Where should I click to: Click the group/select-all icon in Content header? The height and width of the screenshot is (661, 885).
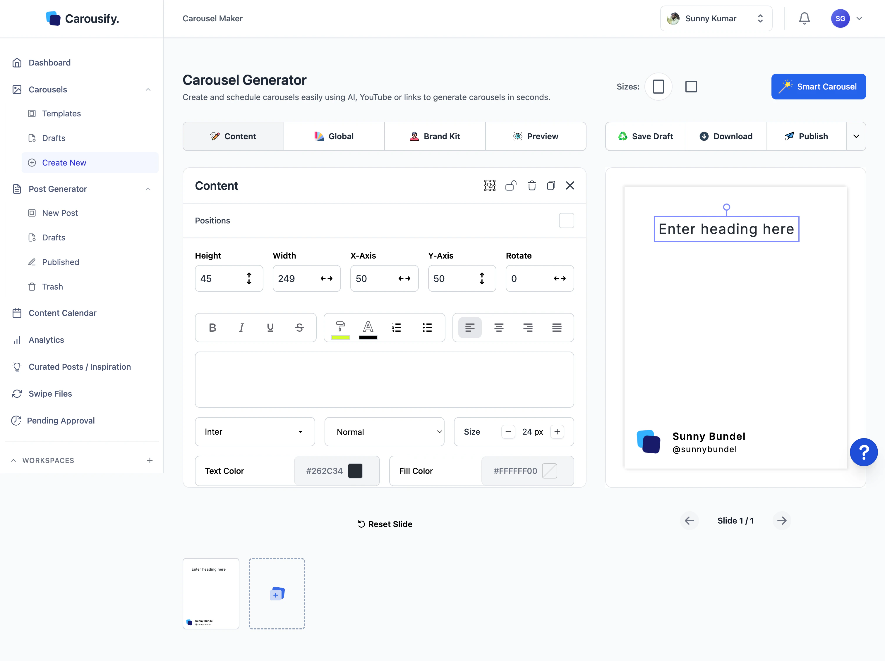tap(490, 185)
